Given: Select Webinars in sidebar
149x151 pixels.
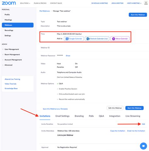Looking at the screenshot, I should click(x=18, y=25).
